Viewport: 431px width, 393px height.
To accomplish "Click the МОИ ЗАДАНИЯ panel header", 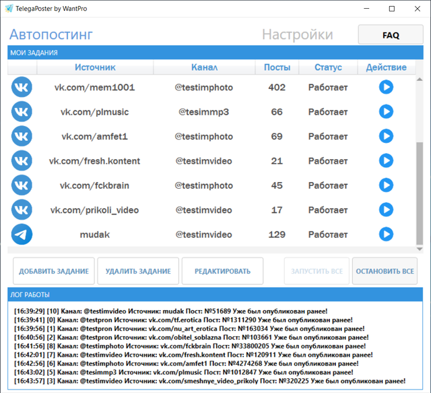I will 215,53.
